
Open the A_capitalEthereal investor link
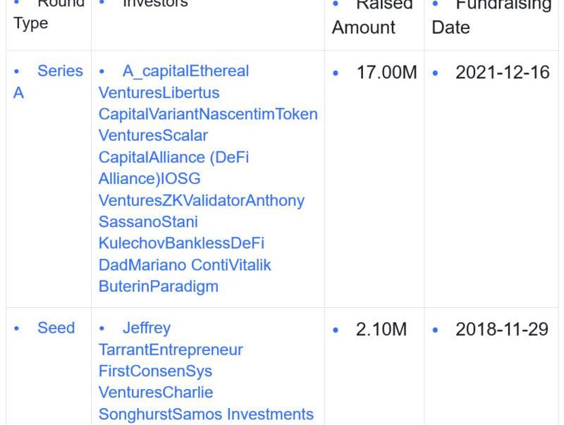185,72
